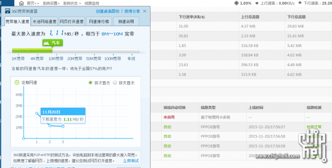
Task: Click the 20M宽带 scale label
Action: coord(75,58)
